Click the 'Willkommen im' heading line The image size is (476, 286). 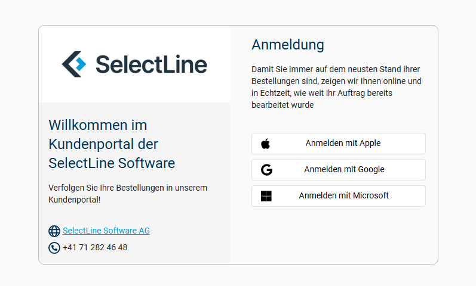[x=98, y=125]
